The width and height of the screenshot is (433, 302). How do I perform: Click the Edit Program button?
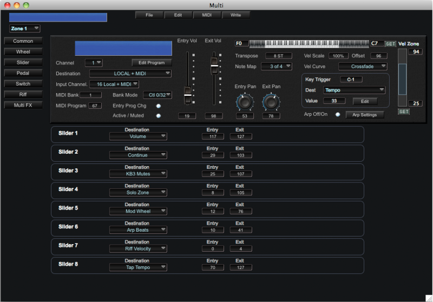[x=152, y=63]
